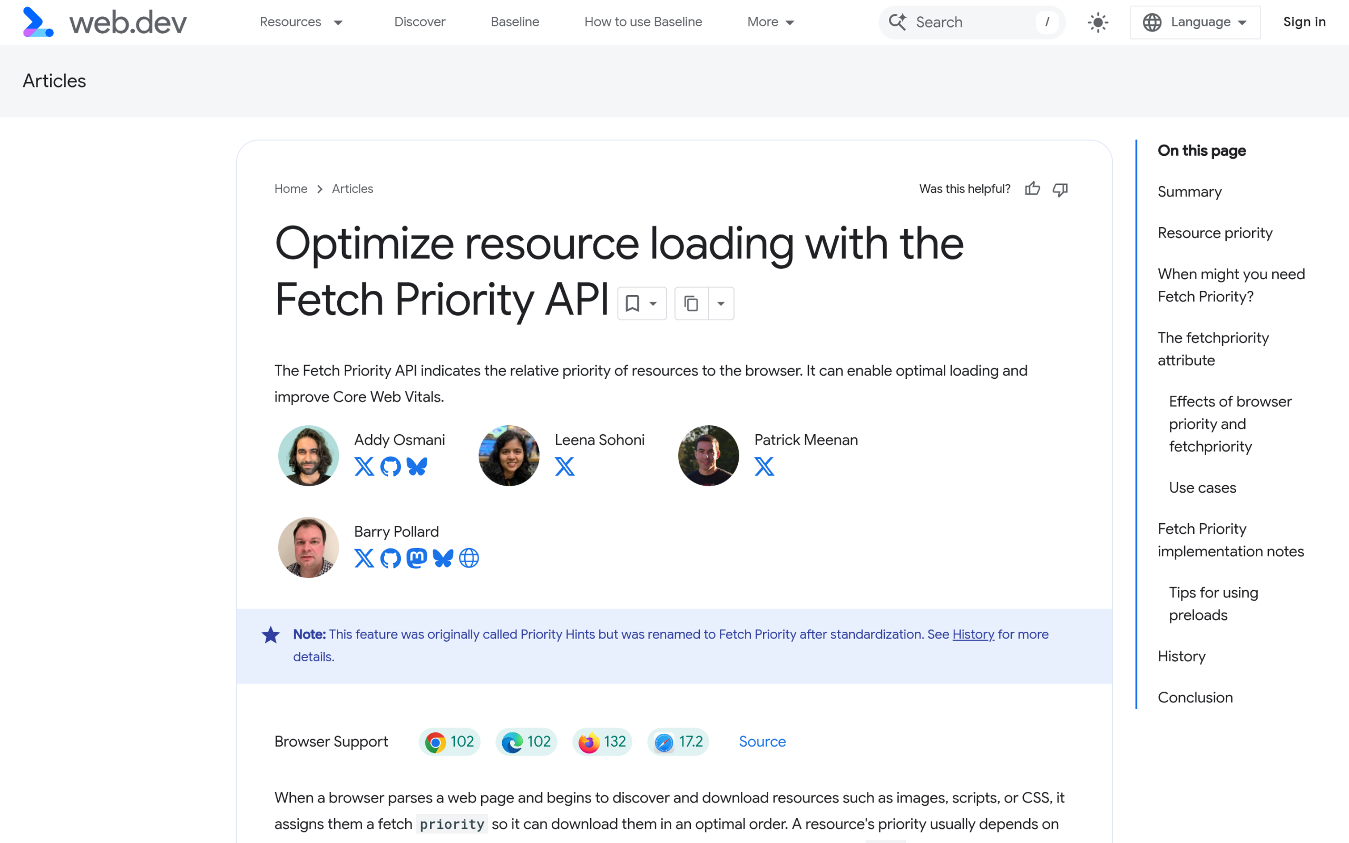Viewport: 1349px width, 843px height.
Task: Jump to Effects of browser priority and fetchpriority
Action: (1230, 424)
